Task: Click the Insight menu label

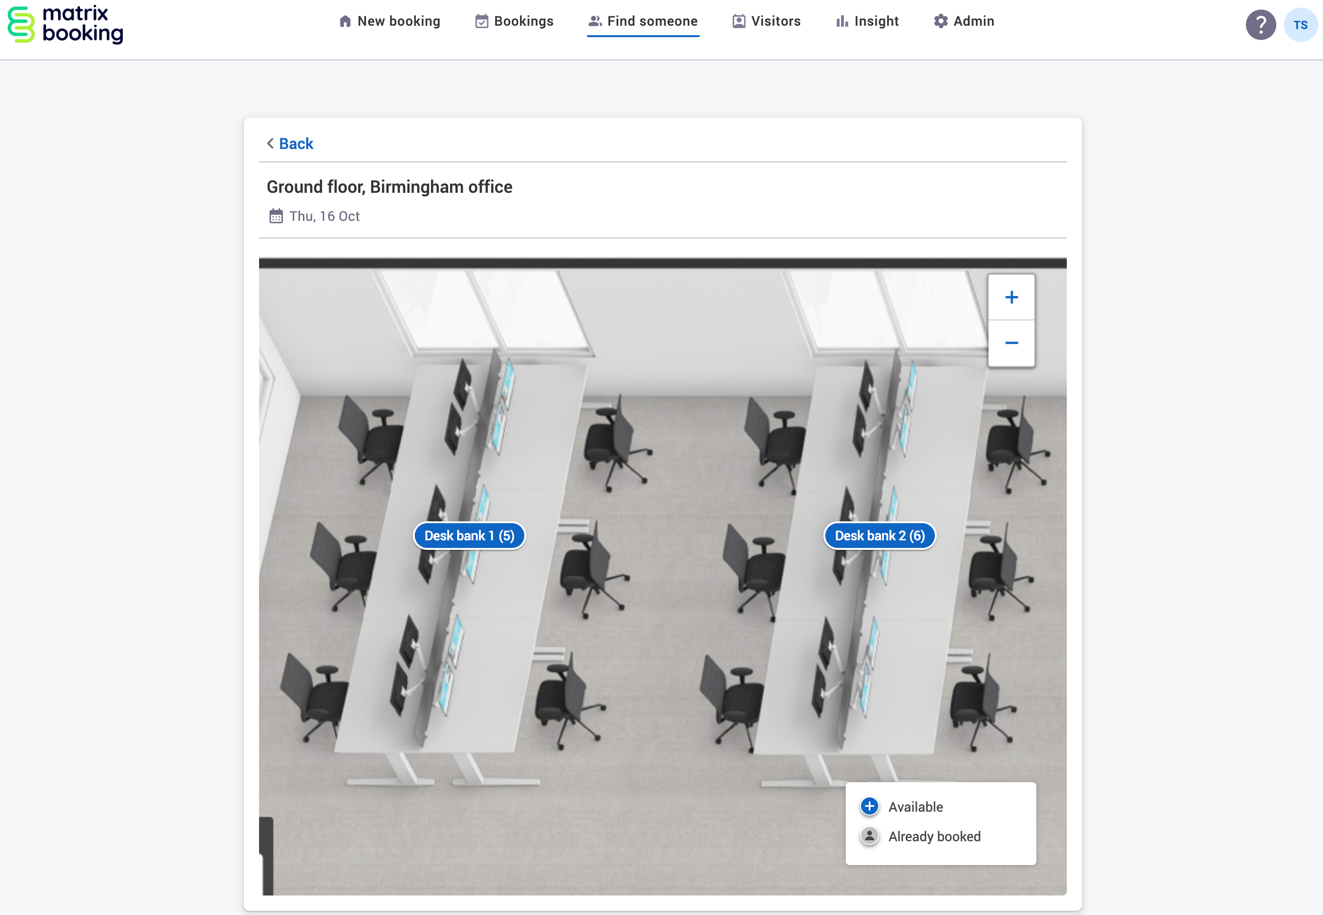Action: click(x=876, y=21)
